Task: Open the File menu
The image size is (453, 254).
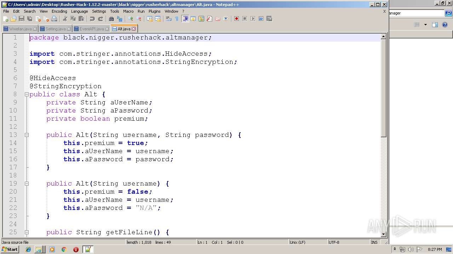Action: coord(6,11)
